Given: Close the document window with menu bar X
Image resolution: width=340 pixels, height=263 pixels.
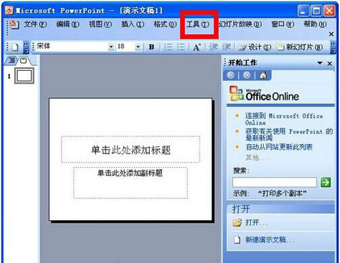Looking at the screenshot, I should click(x=331, y=34).
